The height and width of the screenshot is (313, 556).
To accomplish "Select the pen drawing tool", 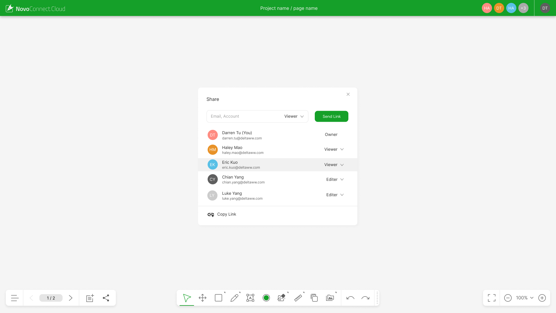I will [235, 298].
